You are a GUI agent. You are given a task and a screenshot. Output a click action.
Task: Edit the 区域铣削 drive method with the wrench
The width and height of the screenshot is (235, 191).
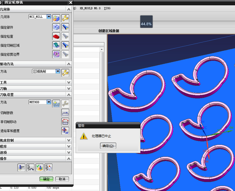pos(65,73)
